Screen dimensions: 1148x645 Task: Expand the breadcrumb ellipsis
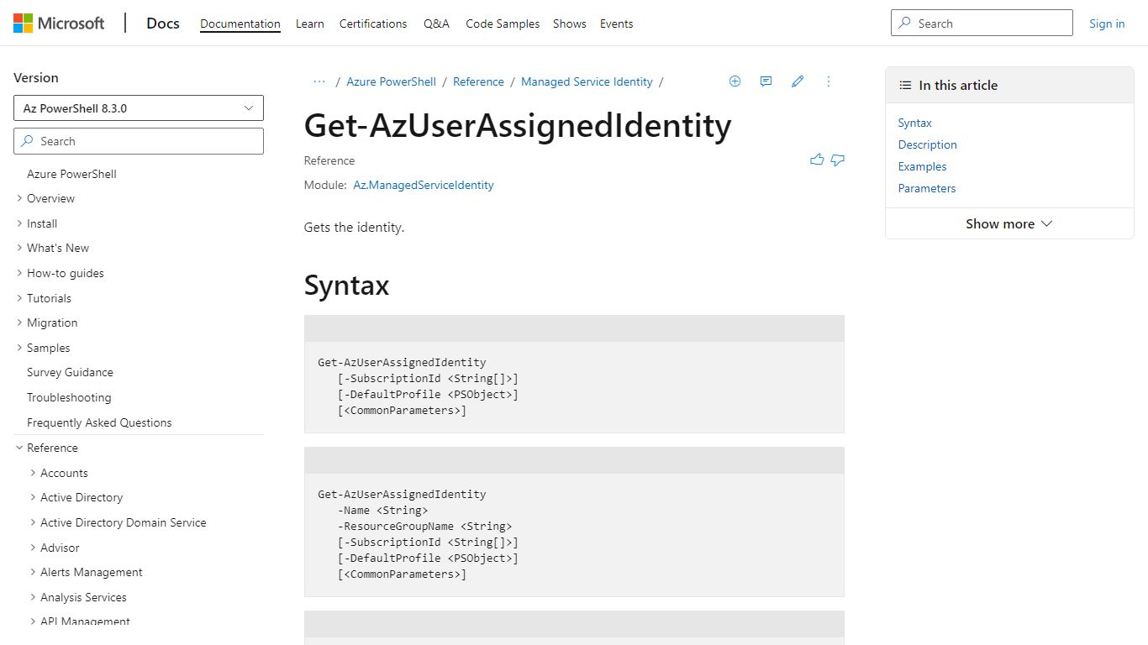tap(319, 81)
